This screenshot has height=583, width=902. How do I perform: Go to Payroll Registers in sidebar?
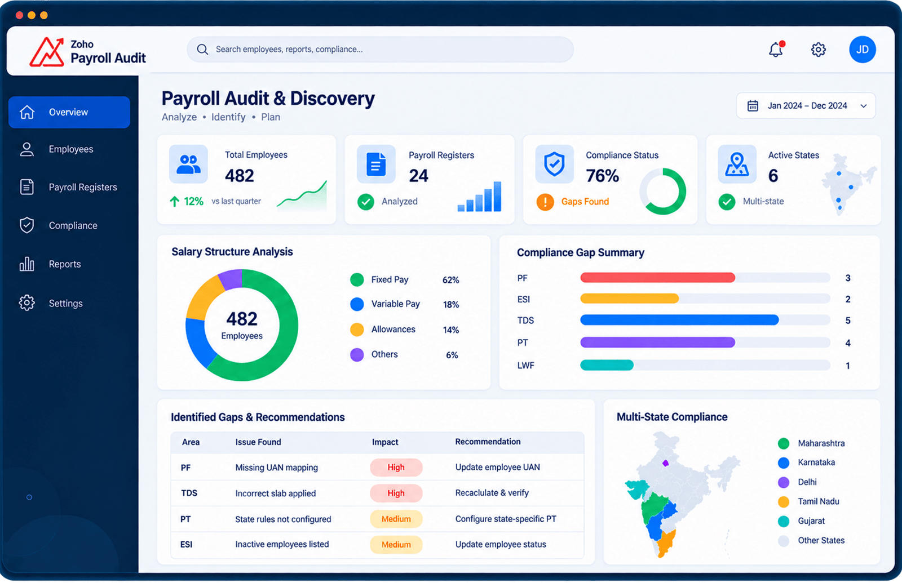click(x=69, y=187)
